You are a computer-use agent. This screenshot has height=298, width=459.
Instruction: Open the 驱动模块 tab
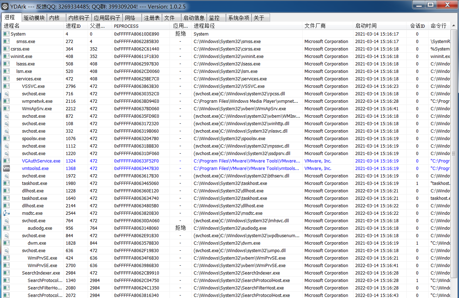pyautogui.click(x=34, y=18)
